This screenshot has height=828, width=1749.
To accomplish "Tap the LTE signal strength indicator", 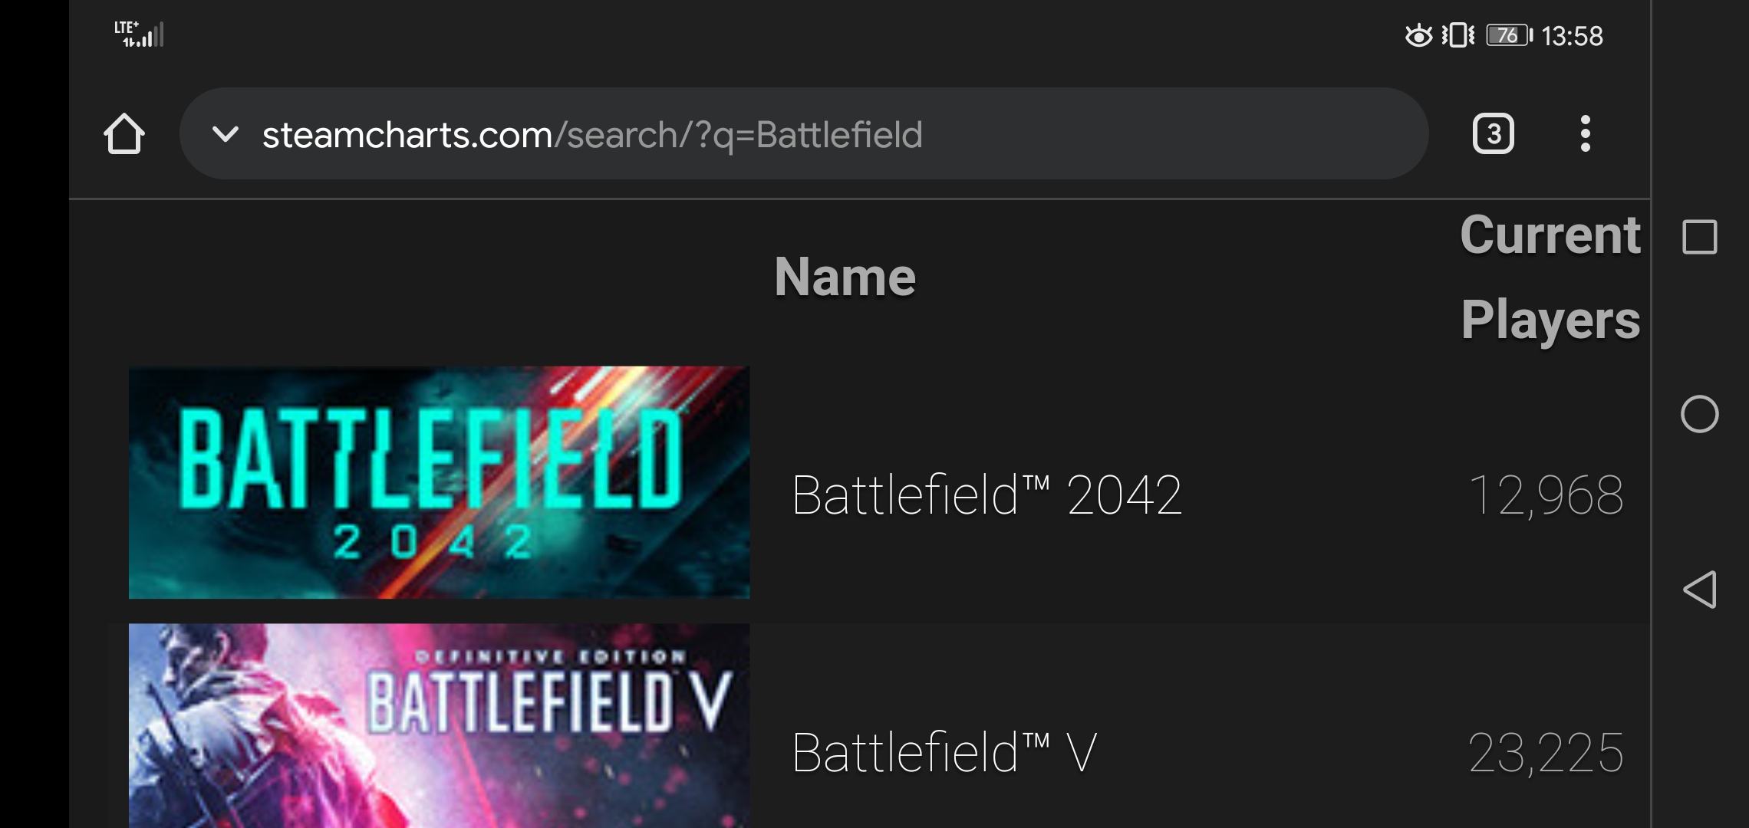I will 139,34.
